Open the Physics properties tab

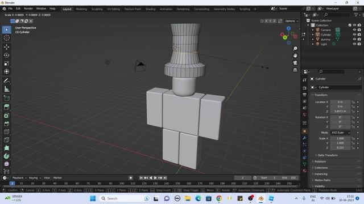[305, 151]
